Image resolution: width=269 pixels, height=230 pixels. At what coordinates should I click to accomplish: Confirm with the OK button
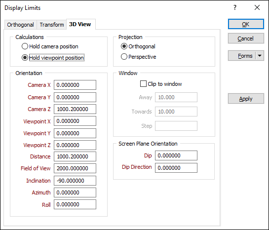tap(246, 24)
